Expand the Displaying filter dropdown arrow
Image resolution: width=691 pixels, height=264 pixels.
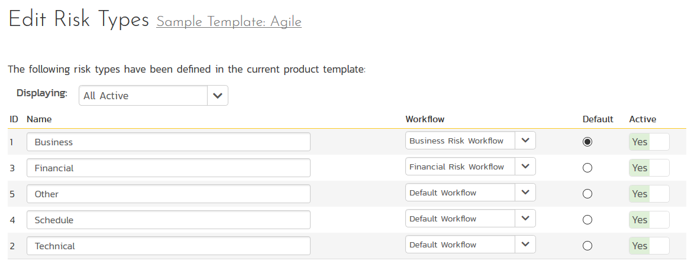218,96
